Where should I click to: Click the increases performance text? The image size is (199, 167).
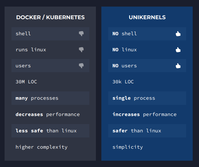pyautogui.click(x=144, y=115)
